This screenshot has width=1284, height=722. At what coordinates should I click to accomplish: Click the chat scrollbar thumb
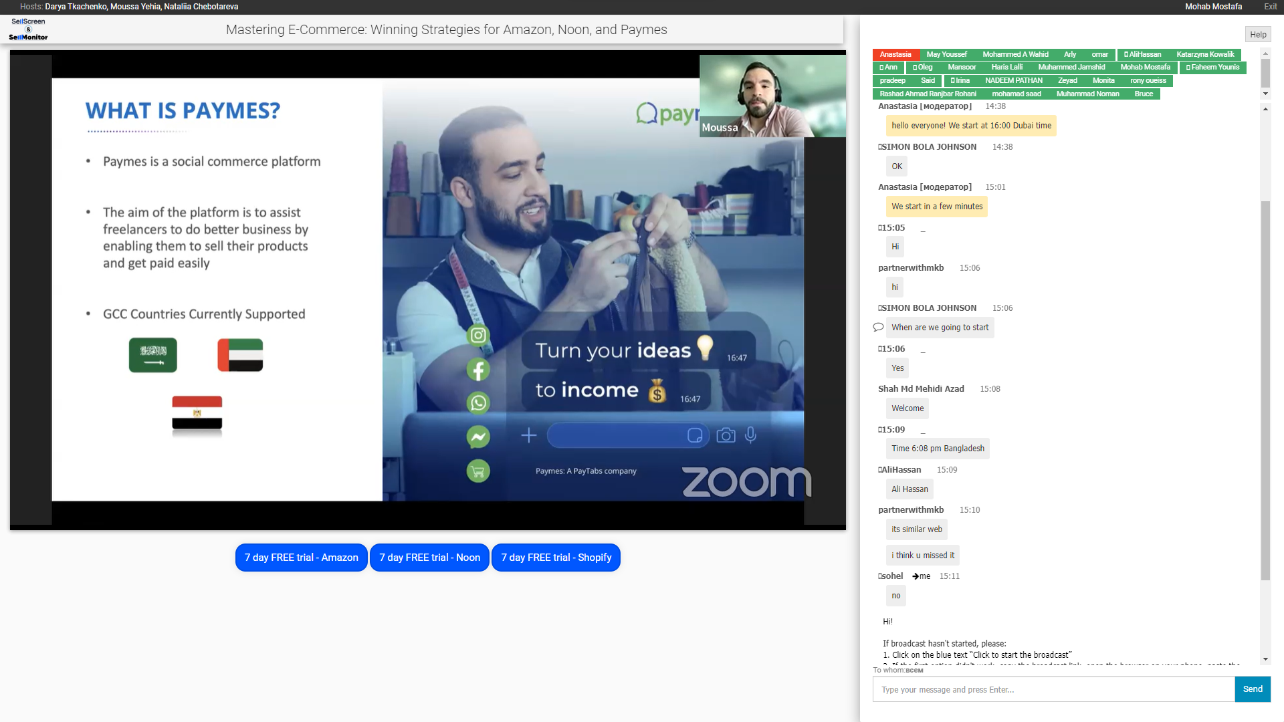tap(1265, 390)
